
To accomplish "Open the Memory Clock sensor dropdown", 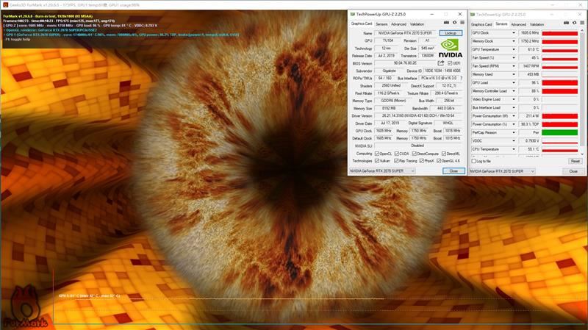I will click(x=514, y=41).
